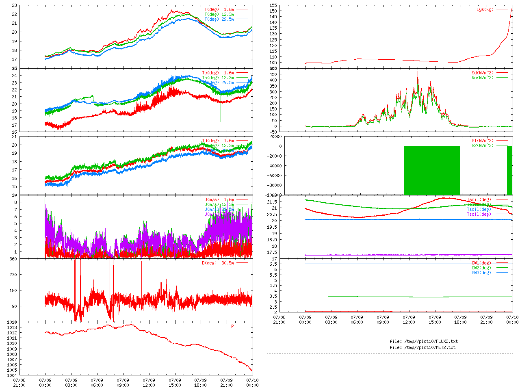This screenshot has width=520, height=390.
Task: Click '07/08 21:00' under the pressure plot
Action: pos(19,383)
